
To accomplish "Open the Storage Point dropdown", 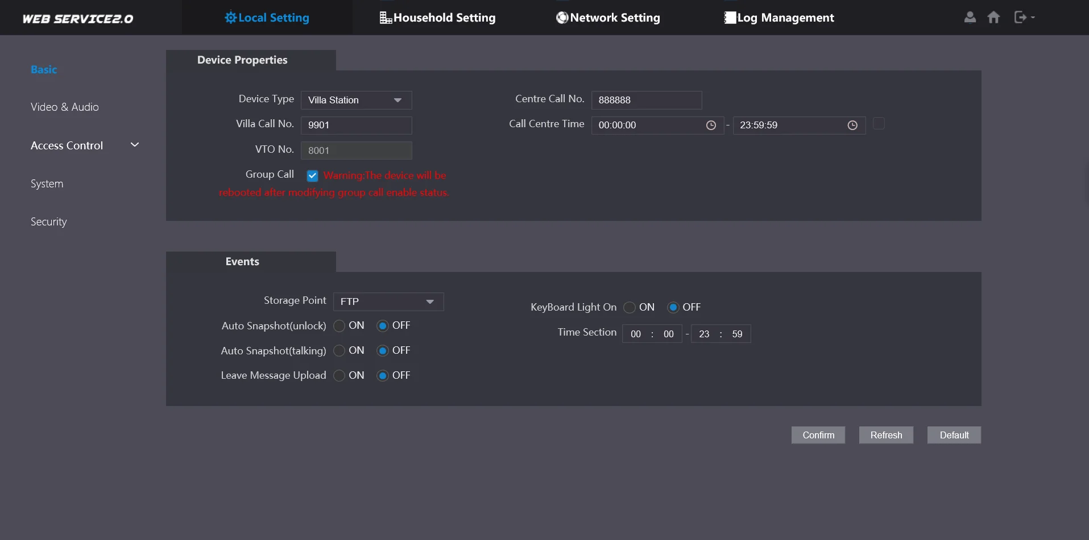I will pyautogui.click(x=388, y=302).
